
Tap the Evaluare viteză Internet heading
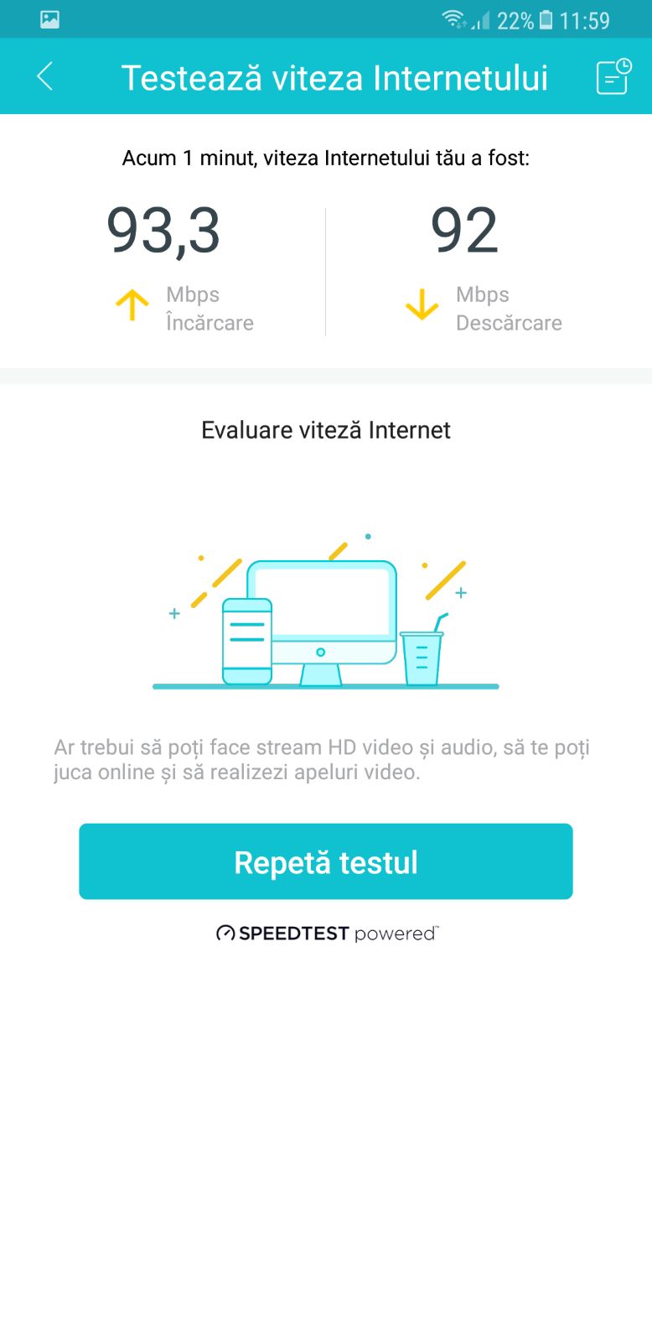coord(326,430)
